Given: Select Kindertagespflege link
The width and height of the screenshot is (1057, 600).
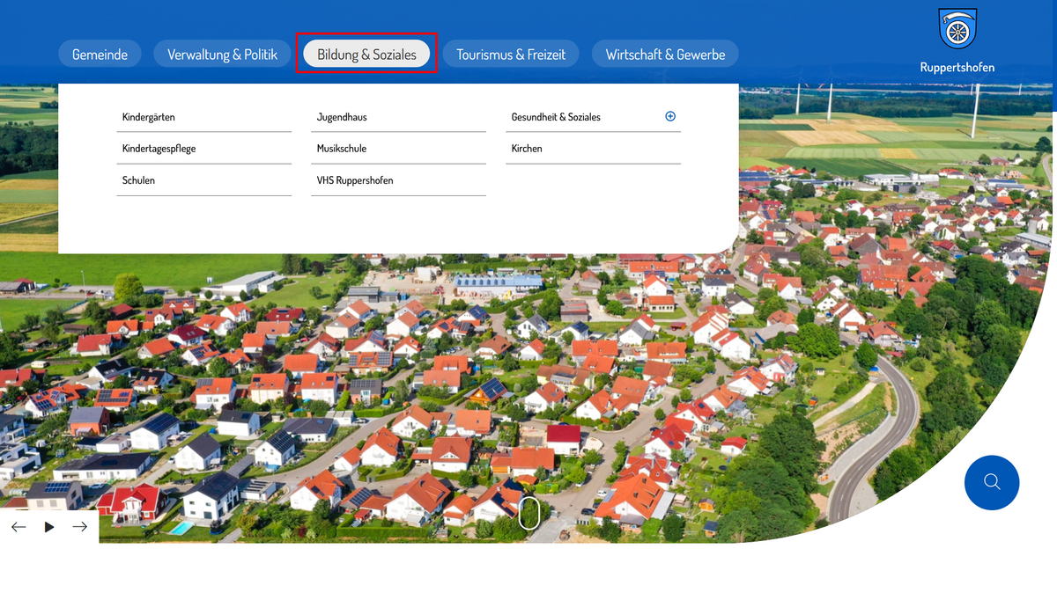Looking at the screenshot, I should [204, 149].
